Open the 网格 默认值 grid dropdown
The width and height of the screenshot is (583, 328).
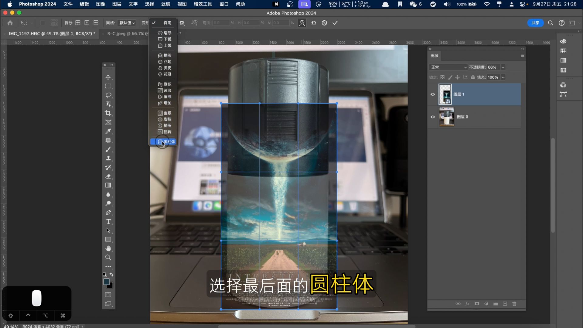127,23
